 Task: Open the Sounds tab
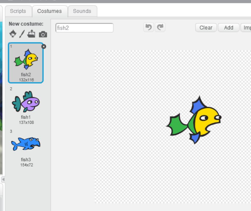82,11
